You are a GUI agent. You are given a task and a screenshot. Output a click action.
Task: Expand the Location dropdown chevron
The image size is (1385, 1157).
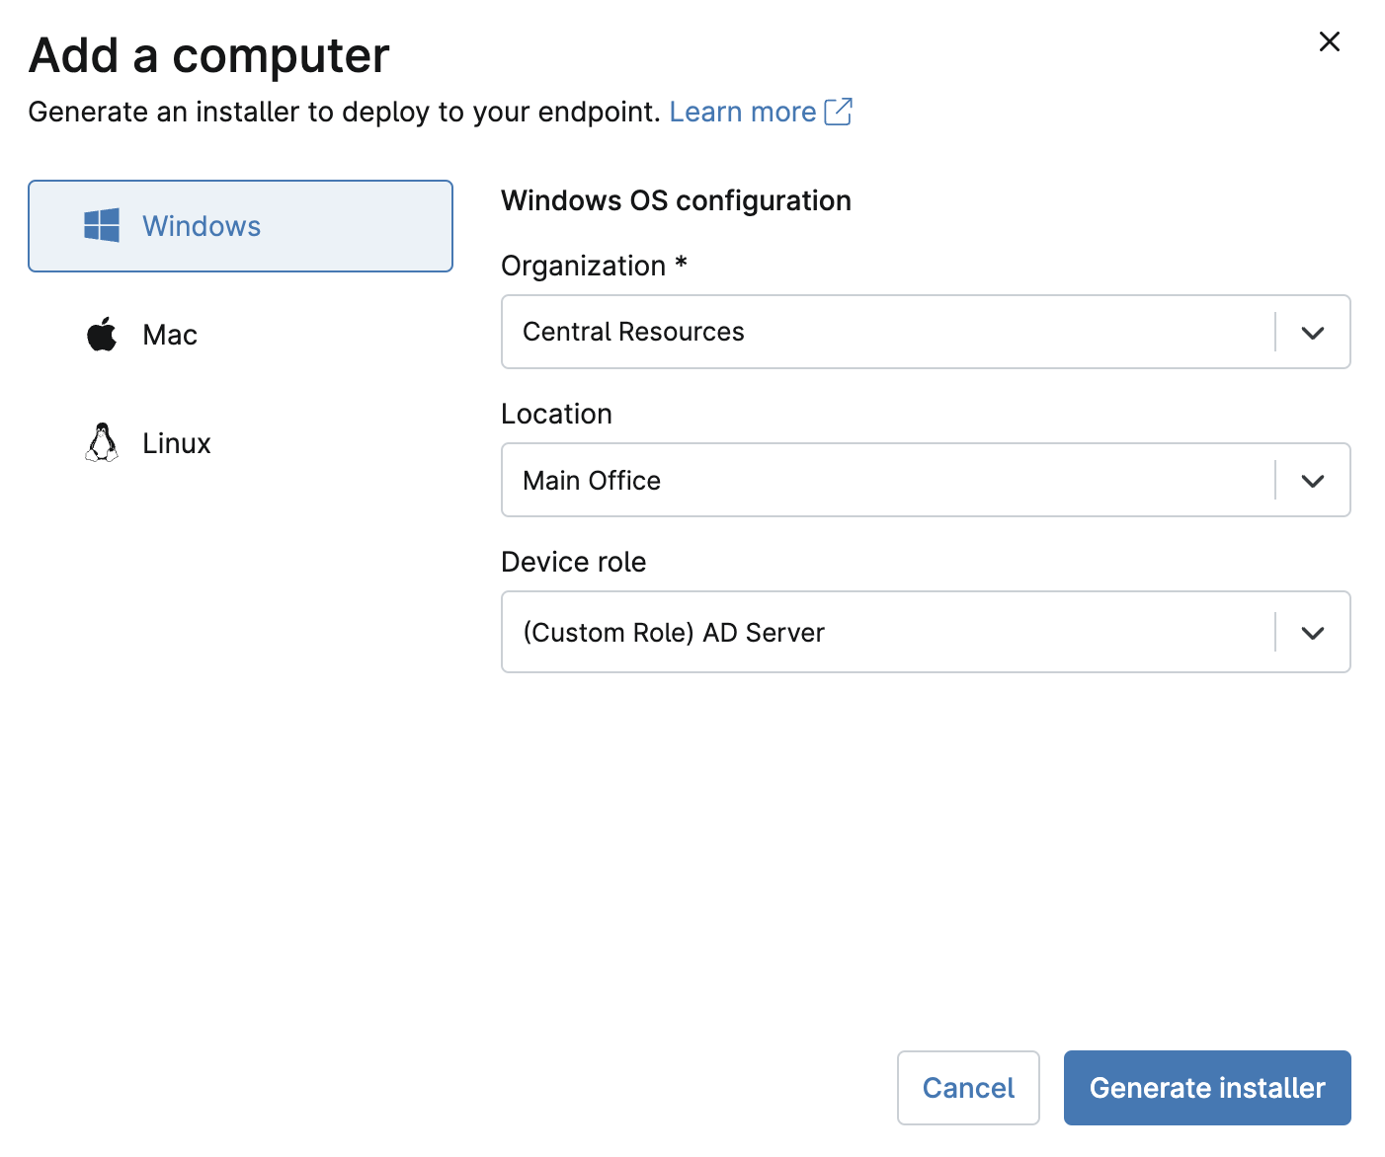tap(1312, 481)
